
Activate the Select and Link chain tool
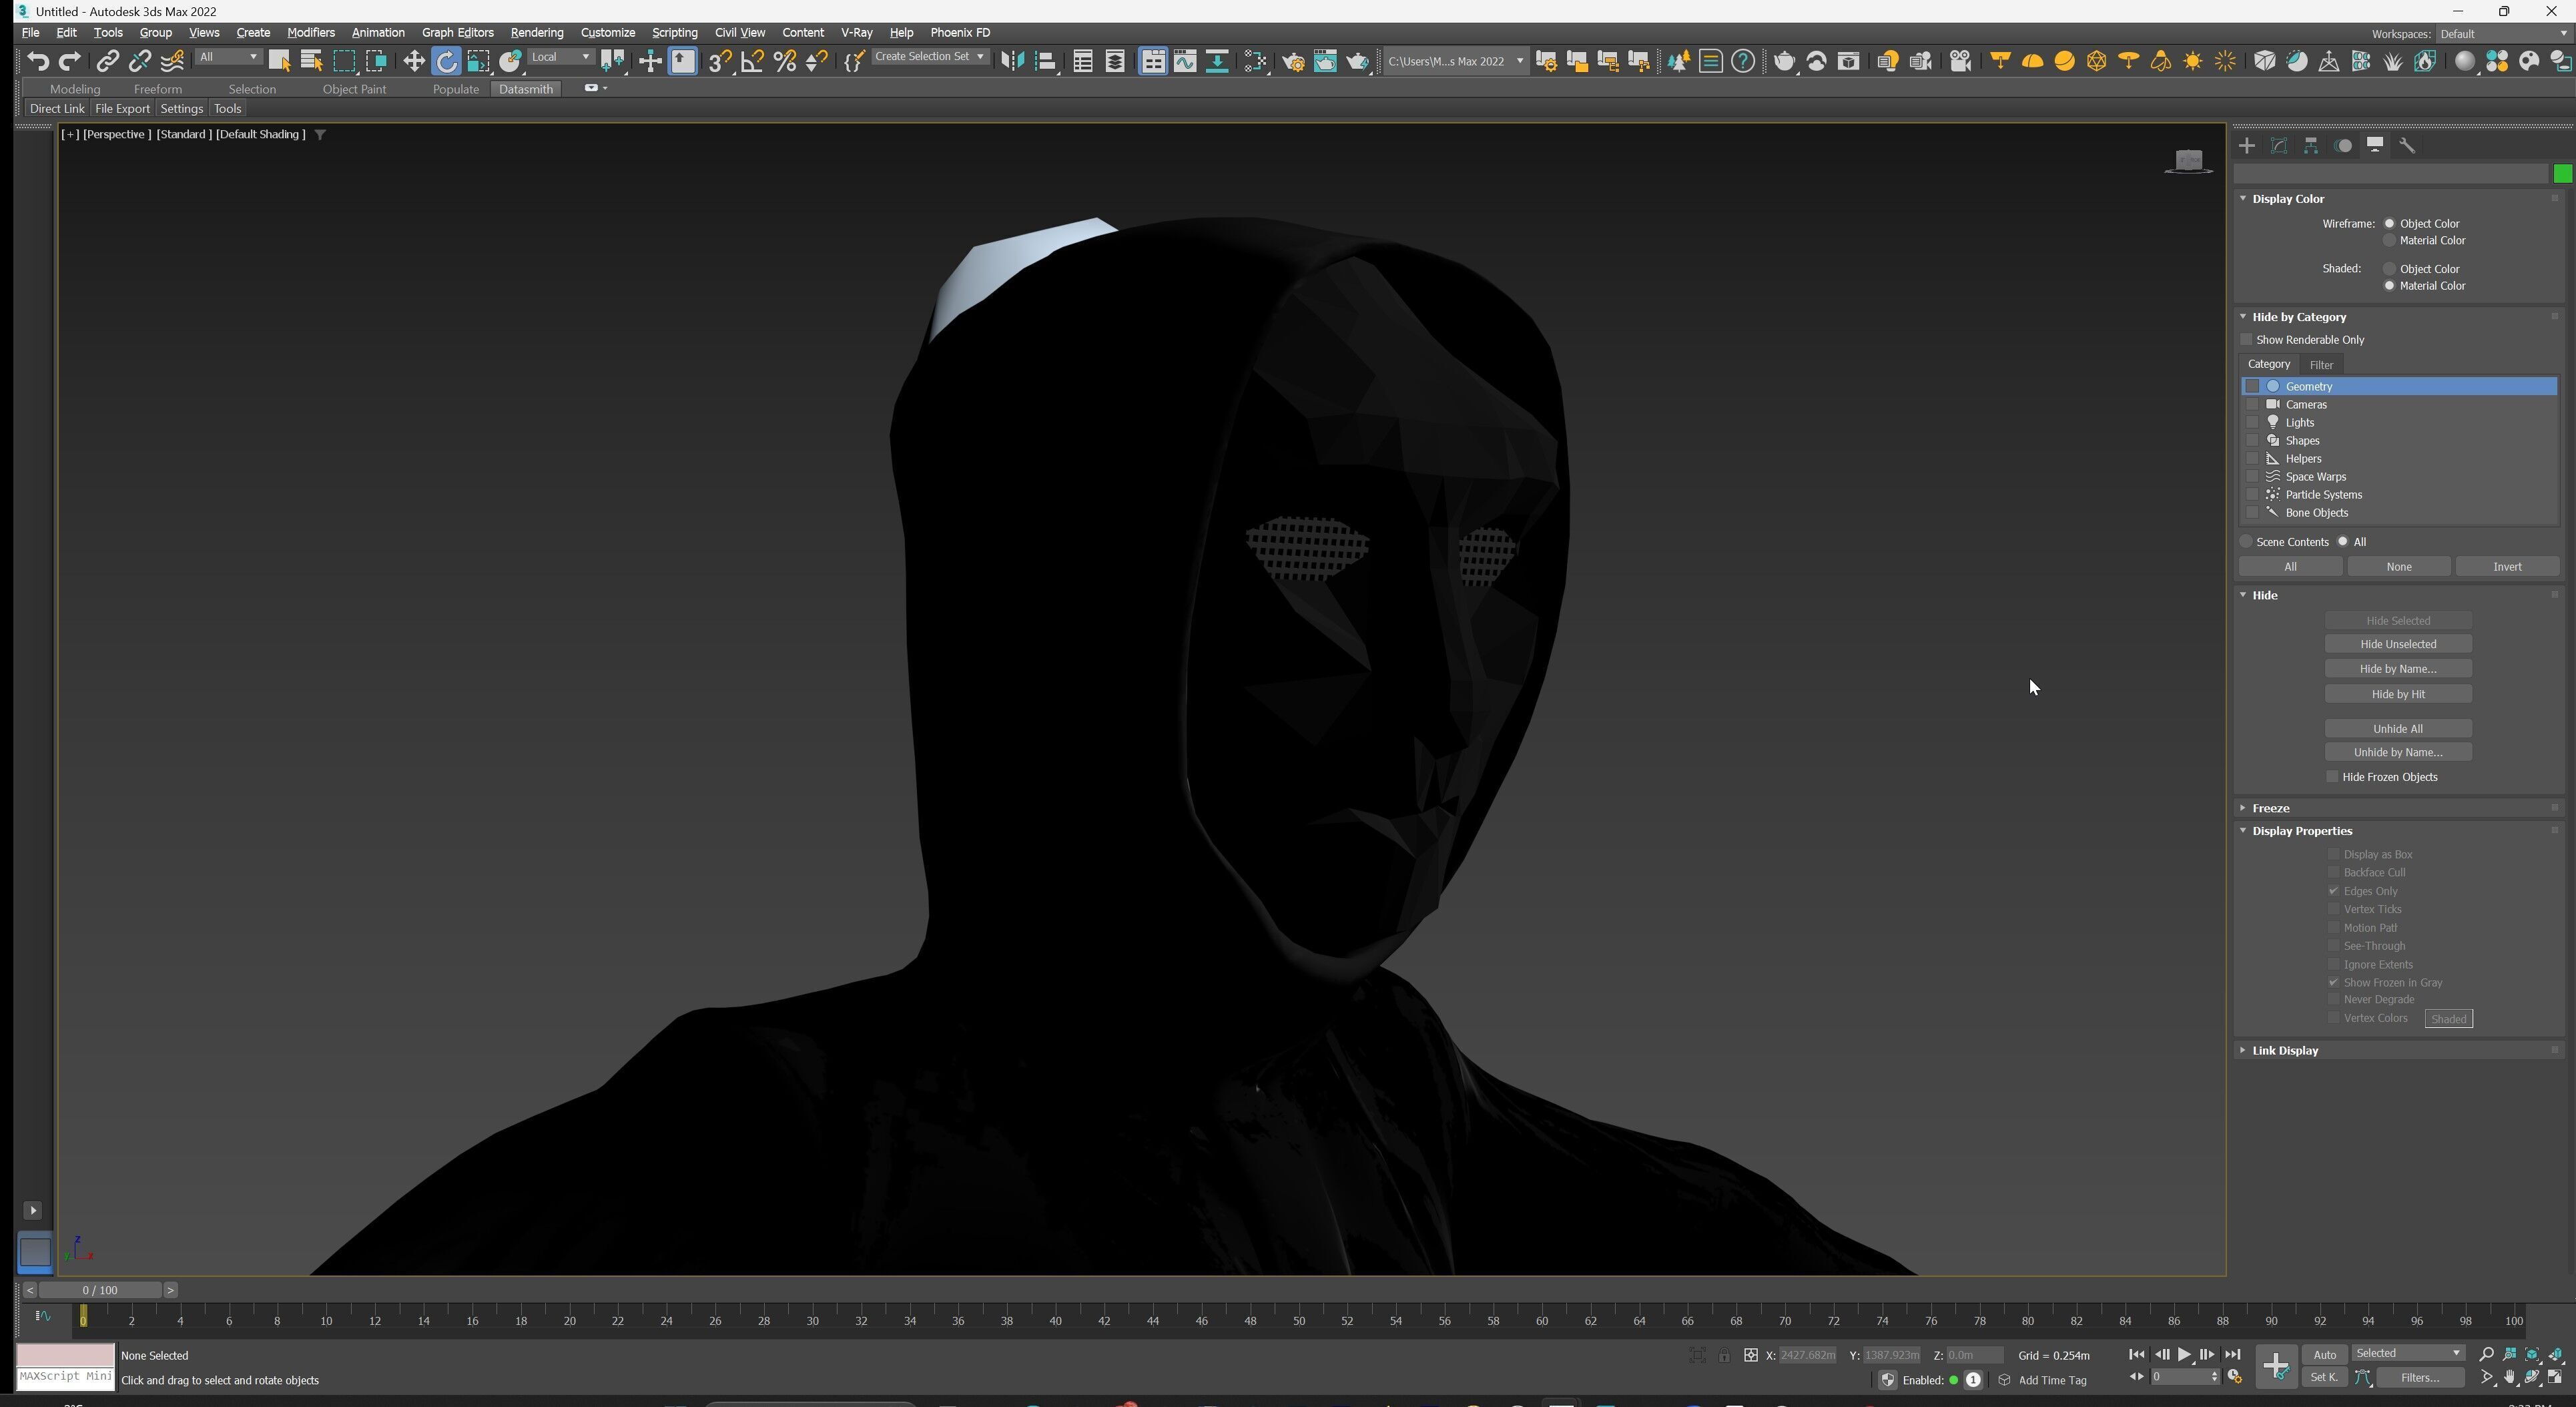point(108,62)
